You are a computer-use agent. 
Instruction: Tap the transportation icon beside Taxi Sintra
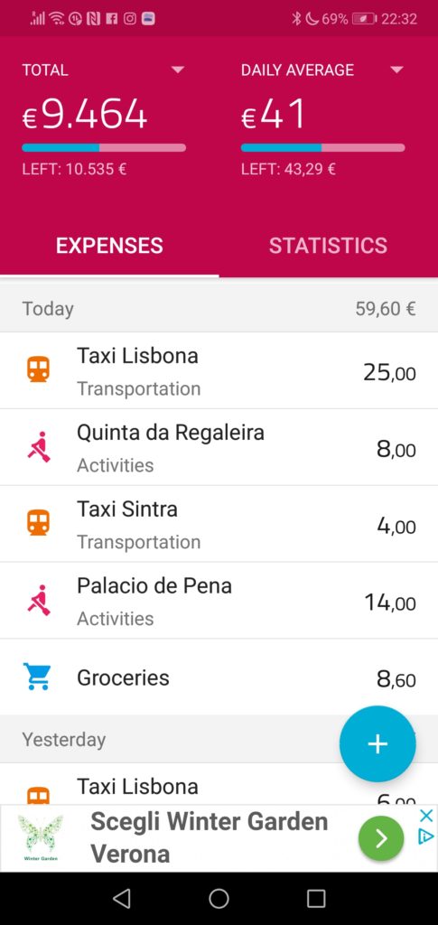[38, 523]
